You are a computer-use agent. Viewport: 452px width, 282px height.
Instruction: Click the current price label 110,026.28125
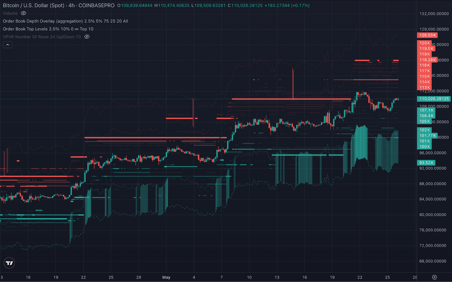coord(434,99)
